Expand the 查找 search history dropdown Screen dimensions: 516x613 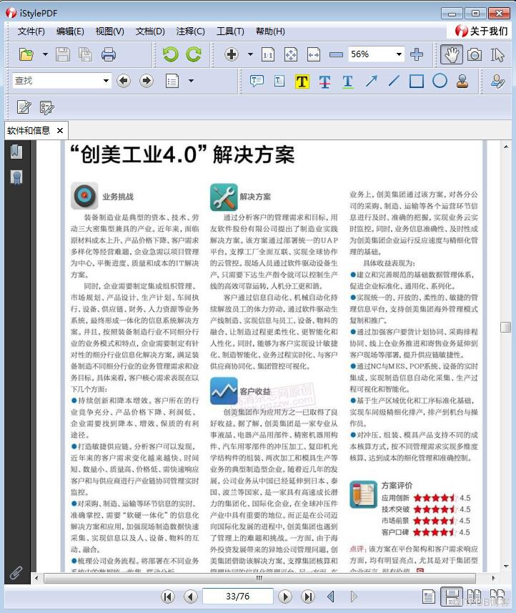[x=106, y=81]
